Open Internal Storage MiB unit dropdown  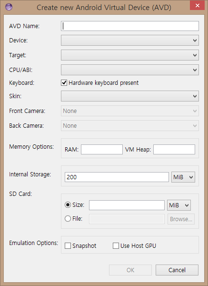[x=183, y=177]
